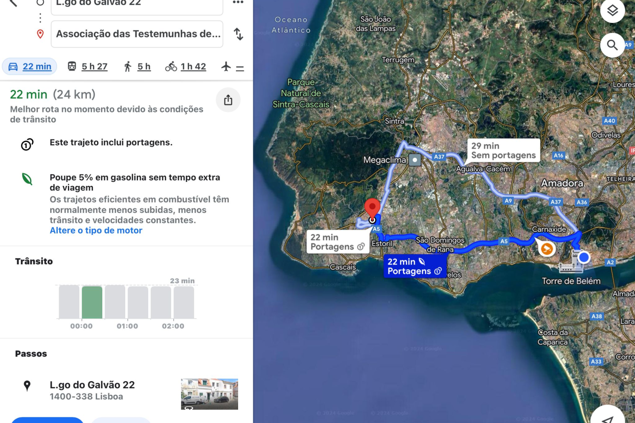Click the Cascais map label
The image size is (635, 423).
[343, 267]
